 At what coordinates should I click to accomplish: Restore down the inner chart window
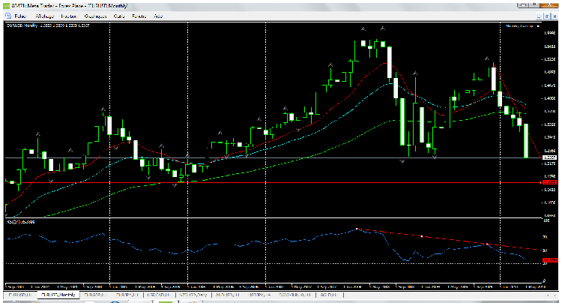point(546,15)
